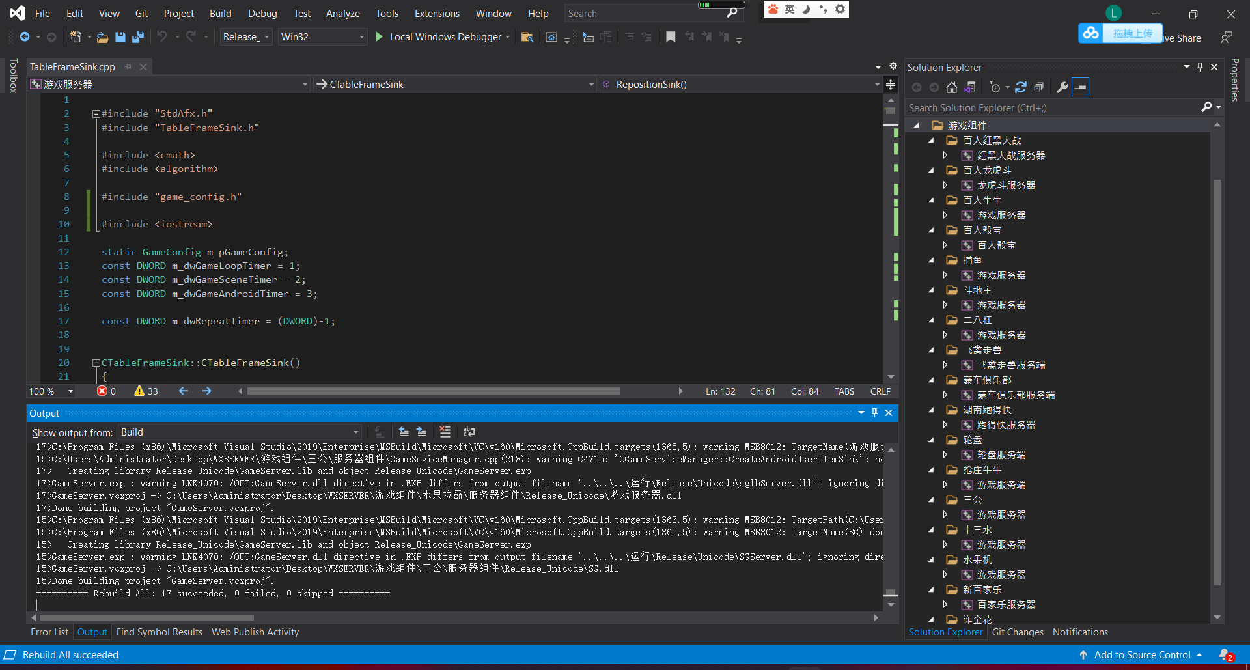Refresh the Solution Explorer tree
Screen dimensions: 1250x670
[1021, 87]
